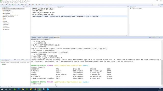Viewport: 163px width, 91px height.
Task: Click the Boot Dashboard tag filter field
Action: [15, 62]
